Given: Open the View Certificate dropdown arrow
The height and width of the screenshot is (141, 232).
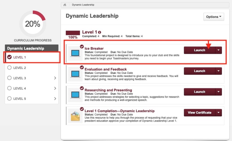Looking at the screenshot, I should click(219, 113).
